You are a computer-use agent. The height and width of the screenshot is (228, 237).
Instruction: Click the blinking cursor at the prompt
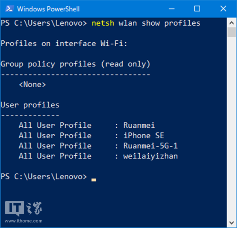click(94, 179)
